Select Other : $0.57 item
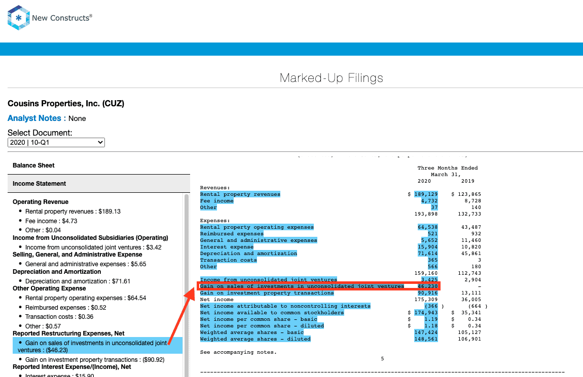Image resolution: width=583 pixels, height=377 pixels. tap(43, 326)
